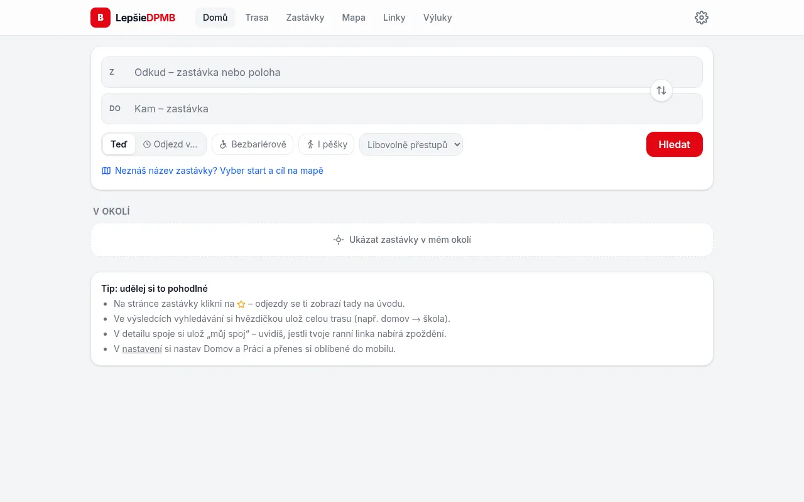Open the nastavení link in tips
The height and width of the screenshot is (502, 804).
tap(142, 349)
